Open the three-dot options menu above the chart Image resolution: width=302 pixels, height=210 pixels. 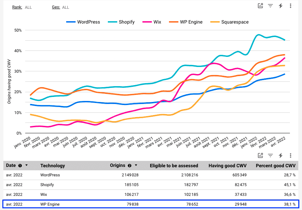pyautogui.click(x=291, y=6)
